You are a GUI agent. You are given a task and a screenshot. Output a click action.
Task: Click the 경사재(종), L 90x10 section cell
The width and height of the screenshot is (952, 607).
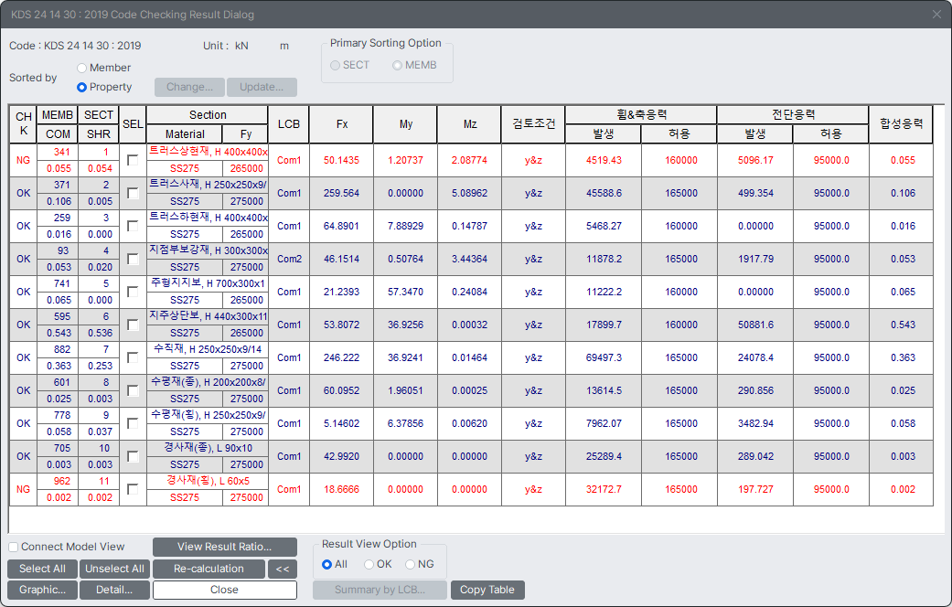[x=208, y=448]
